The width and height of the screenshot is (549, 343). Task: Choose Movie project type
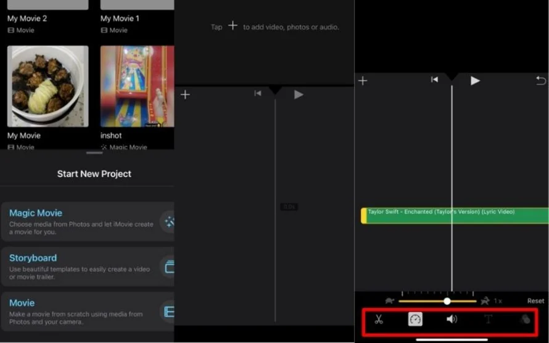[88, 312]
